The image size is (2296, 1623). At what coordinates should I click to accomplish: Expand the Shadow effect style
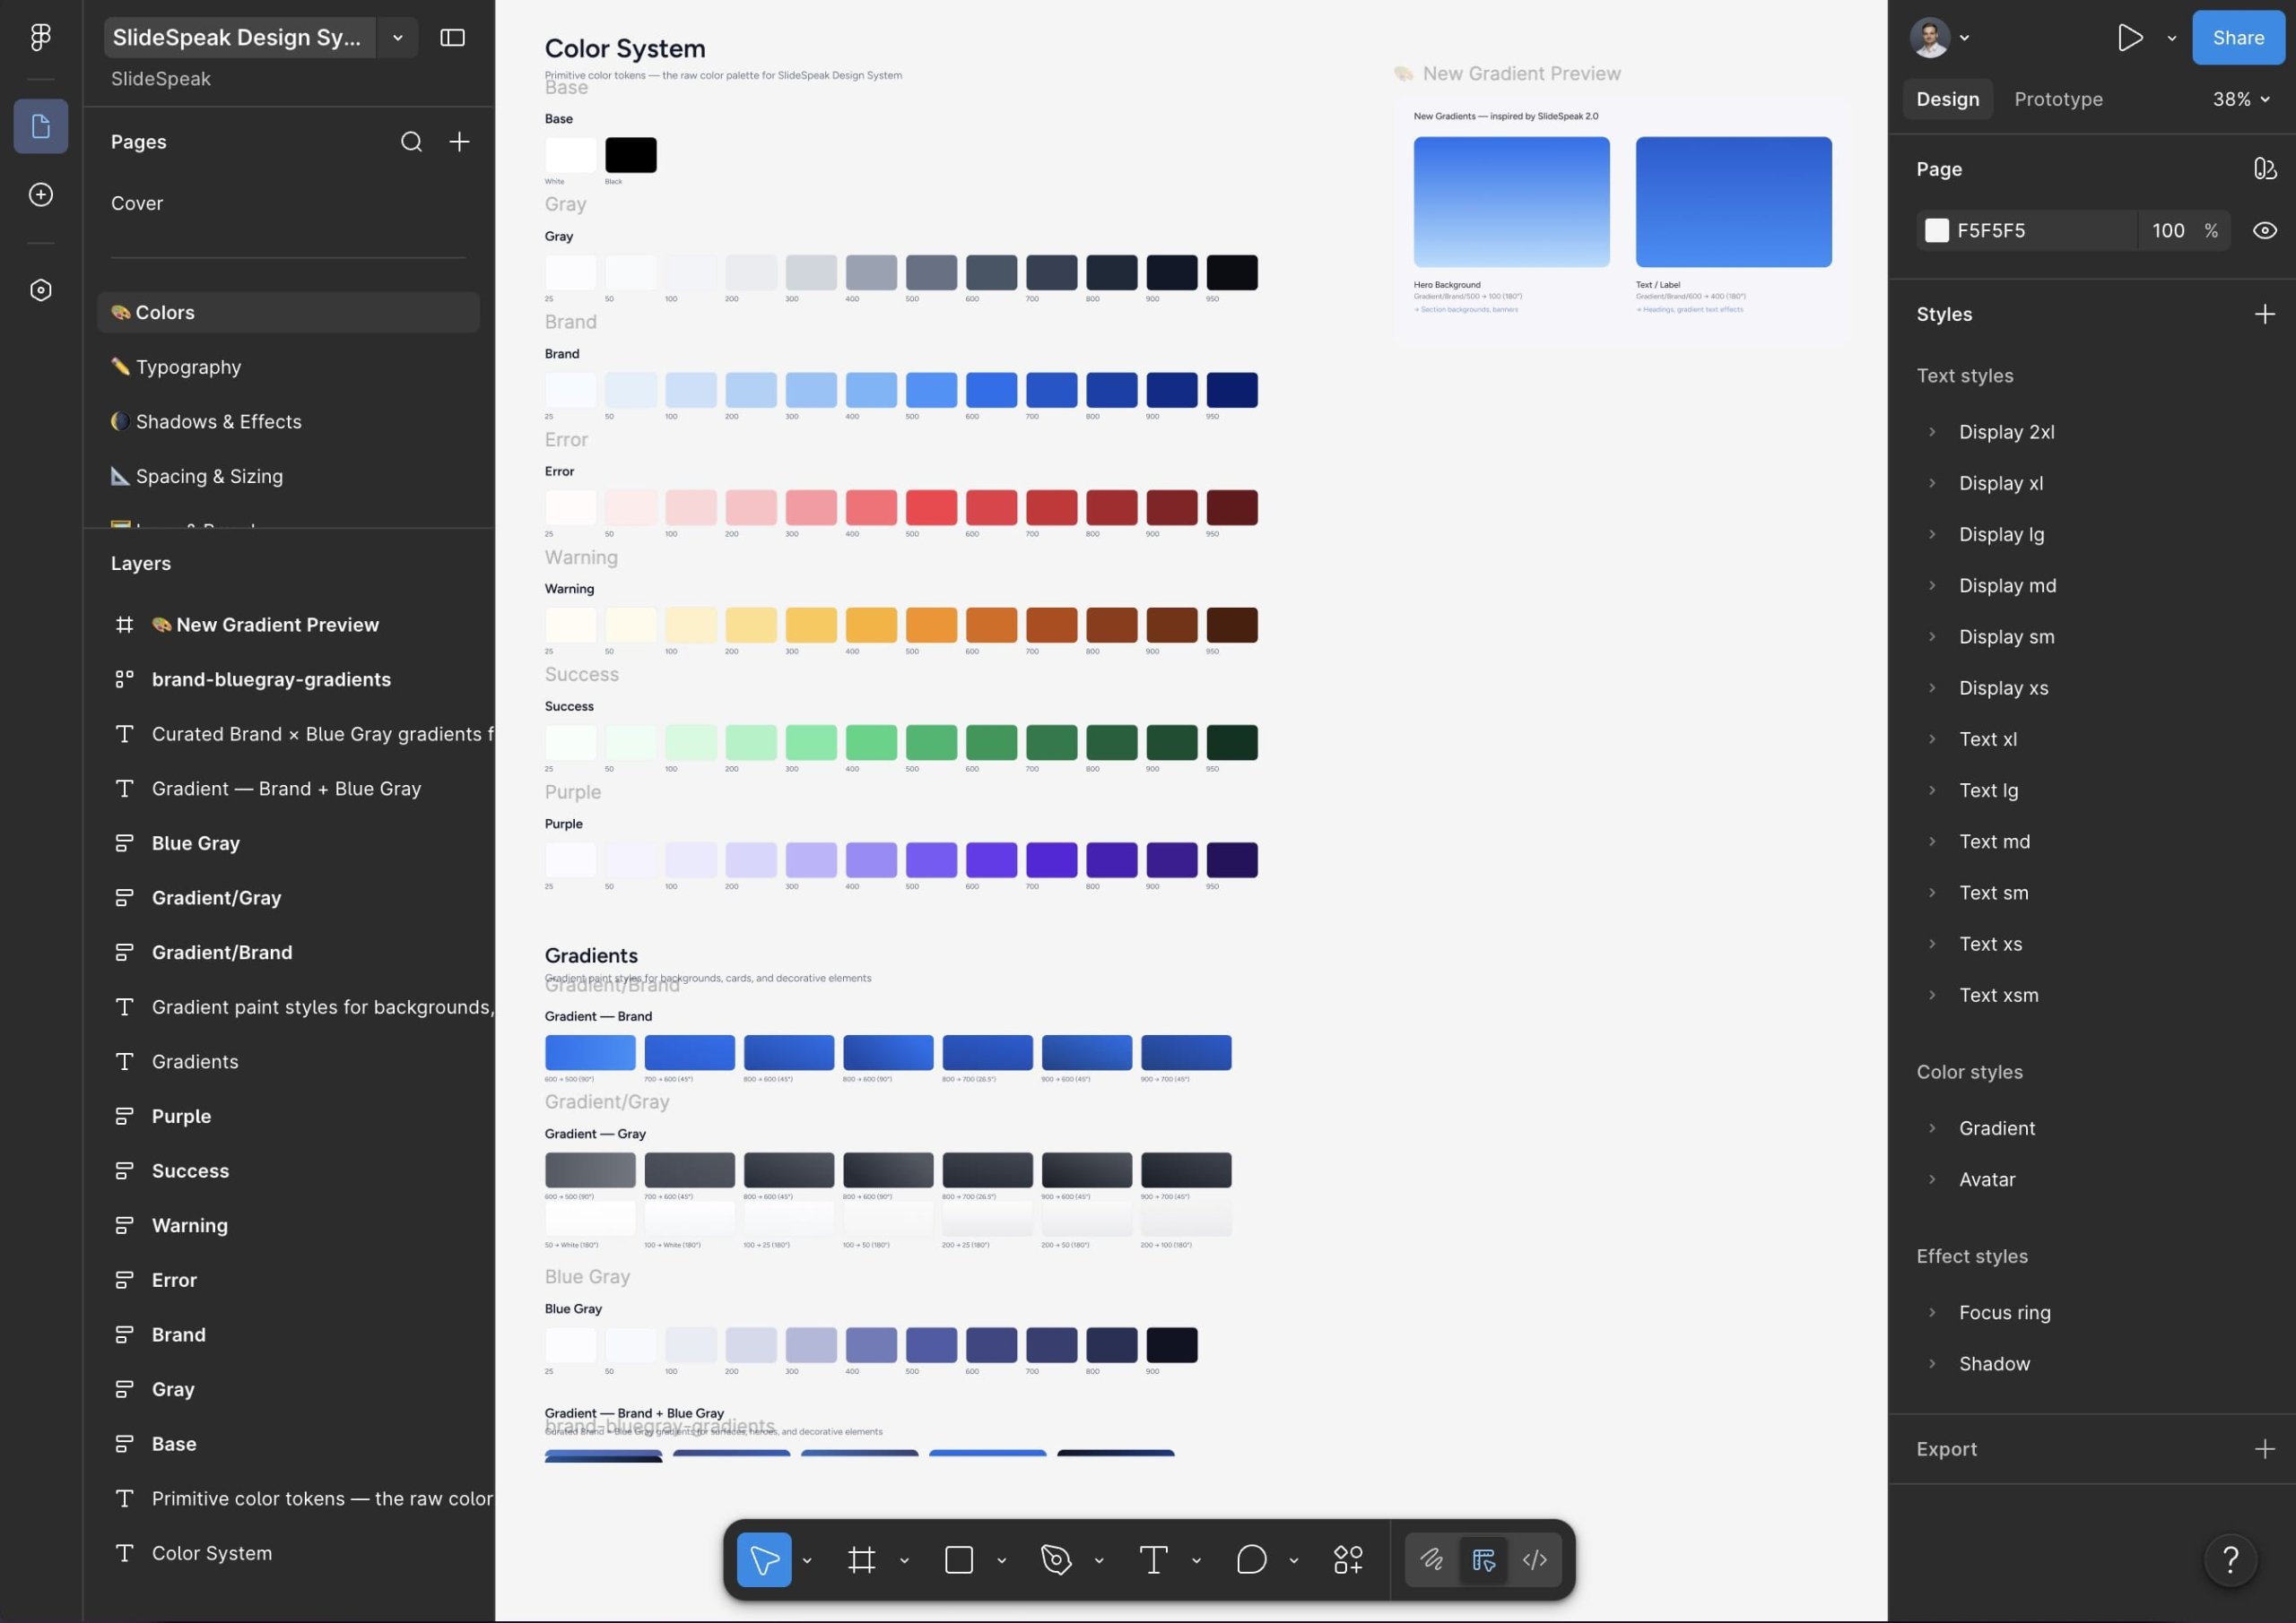[x=1932, y=1363]
